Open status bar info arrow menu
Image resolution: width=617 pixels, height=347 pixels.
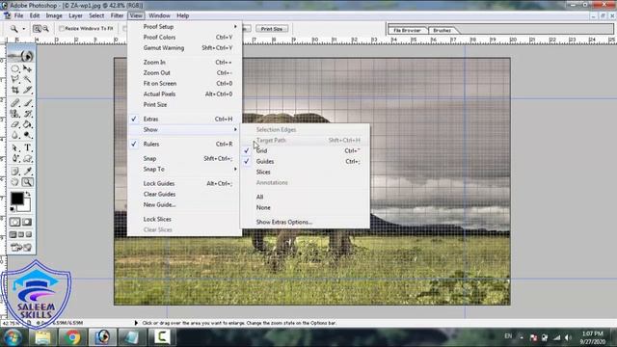click(x=136, y=323)
